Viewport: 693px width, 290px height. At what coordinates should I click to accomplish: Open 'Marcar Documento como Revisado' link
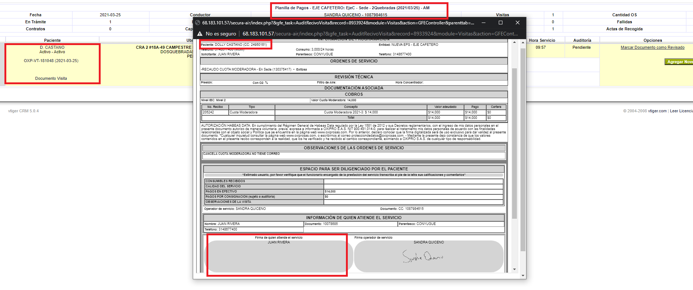pos(652,47)
